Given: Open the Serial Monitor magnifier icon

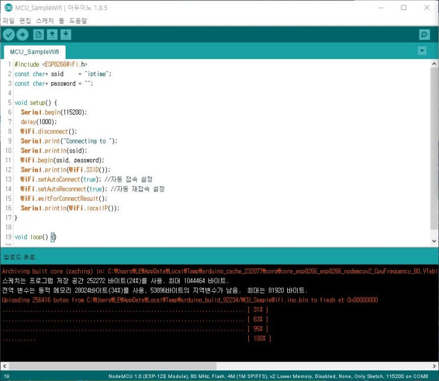Looking at the screenshot, I should coord(424,35).
